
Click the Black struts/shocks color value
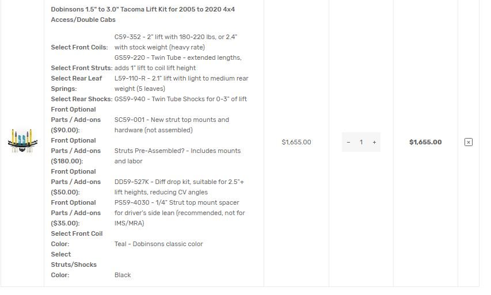123,275
